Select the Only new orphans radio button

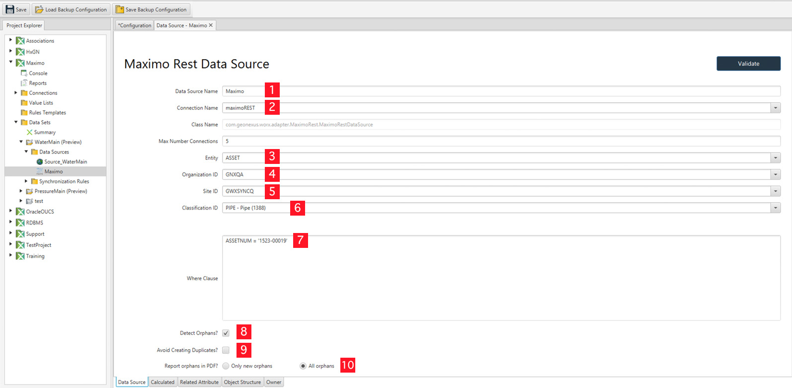(x=226, y=366)
